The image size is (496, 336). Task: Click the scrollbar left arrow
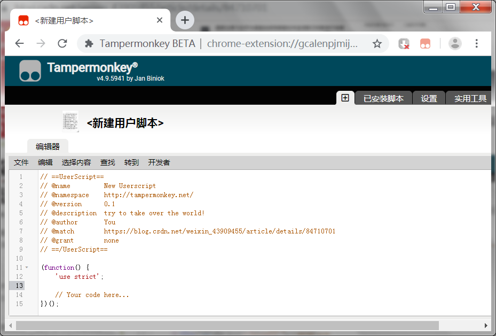click(11, 325)
